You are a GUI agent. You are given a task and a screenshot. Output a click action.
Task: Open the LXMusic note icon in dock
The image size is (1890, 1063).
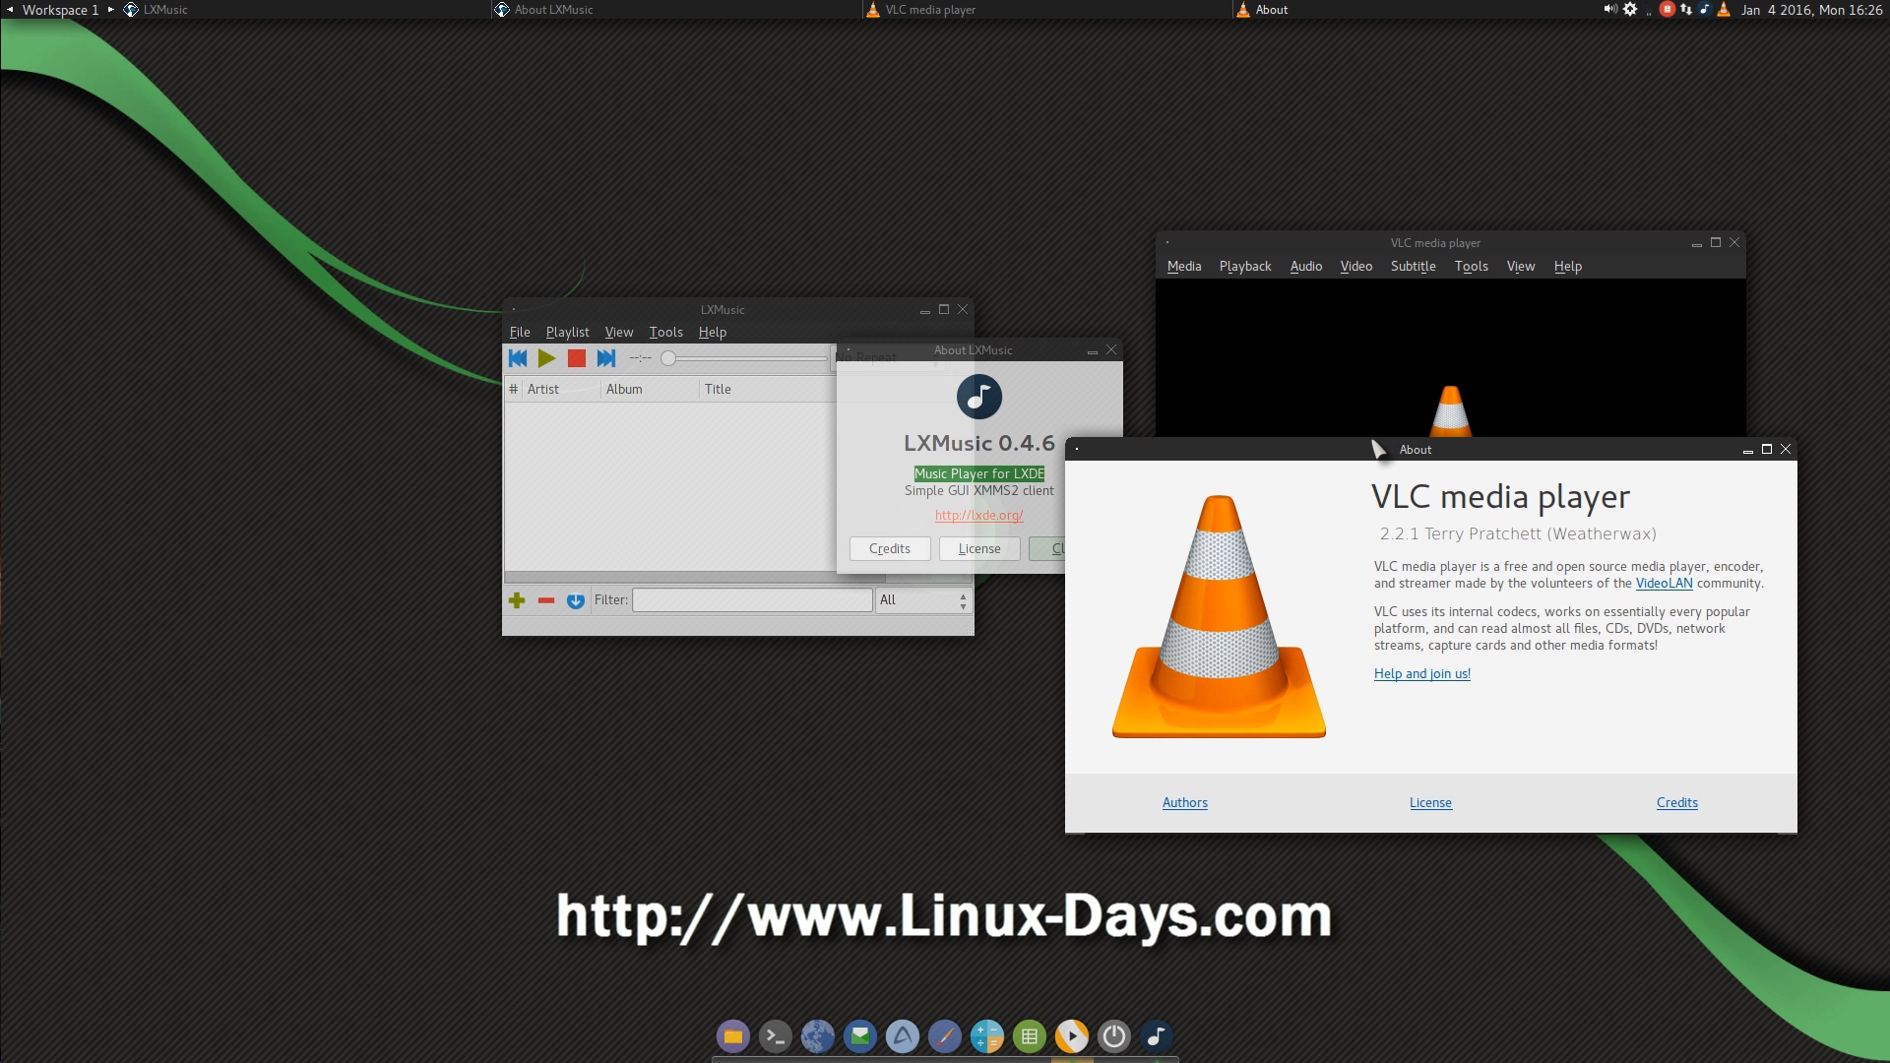point(1157,1035)
